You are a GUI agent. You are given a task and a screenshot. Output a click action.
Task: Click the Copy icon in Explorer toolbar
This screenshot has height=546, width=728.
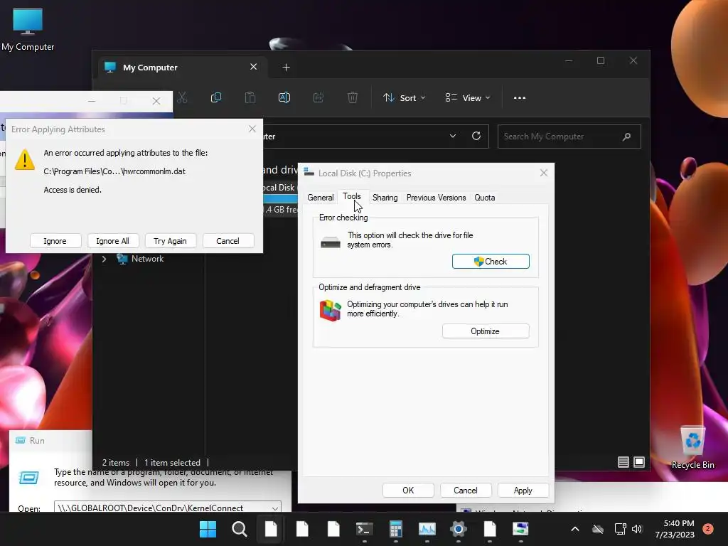(216, 97)
